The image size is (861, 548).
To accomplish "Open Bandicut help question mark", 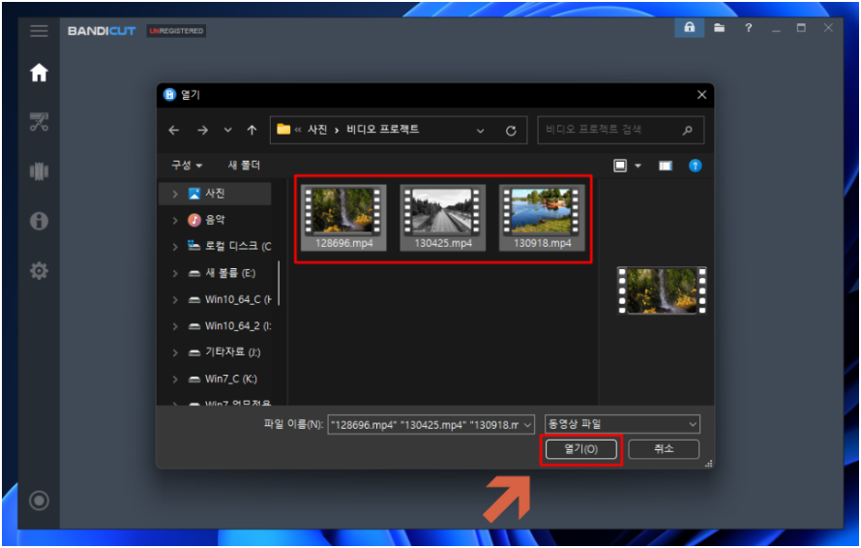I will (x=748, y=27).
